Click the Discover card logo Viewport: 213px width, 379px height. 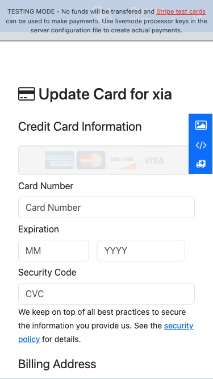(122, 160)
